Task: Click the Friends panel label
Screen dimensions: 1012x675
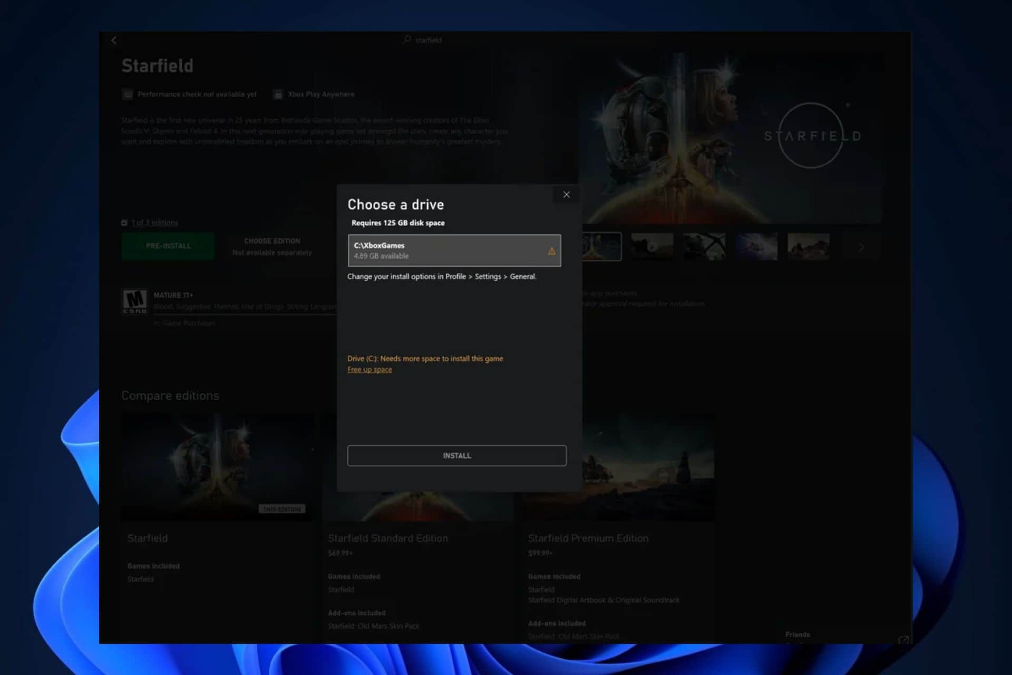Action: [797, 634]
